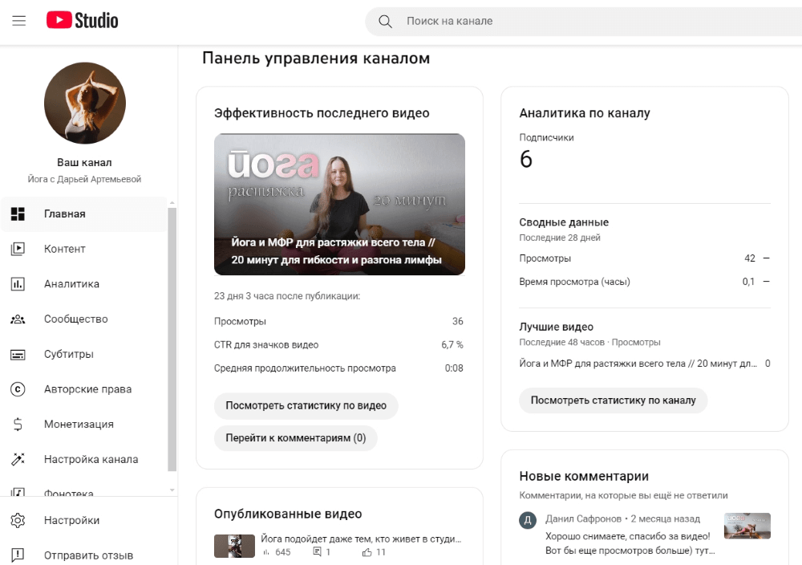Click the sidebar scroll-down arrow
The width and height of the screenshot is (802, 565).
click(172, 490)
